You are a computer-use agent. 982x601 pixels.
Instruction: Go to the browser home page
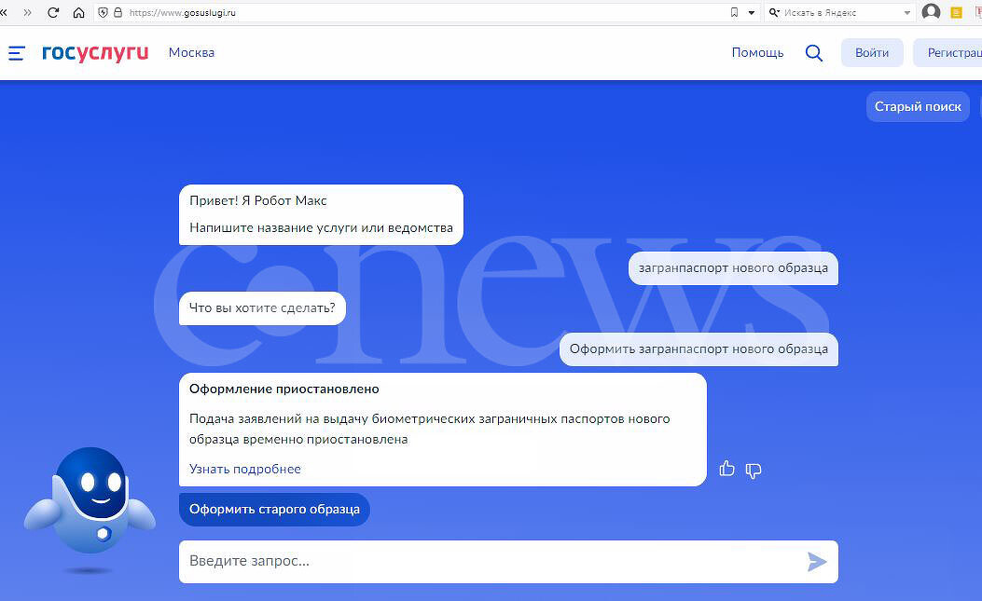pos(78,12)
